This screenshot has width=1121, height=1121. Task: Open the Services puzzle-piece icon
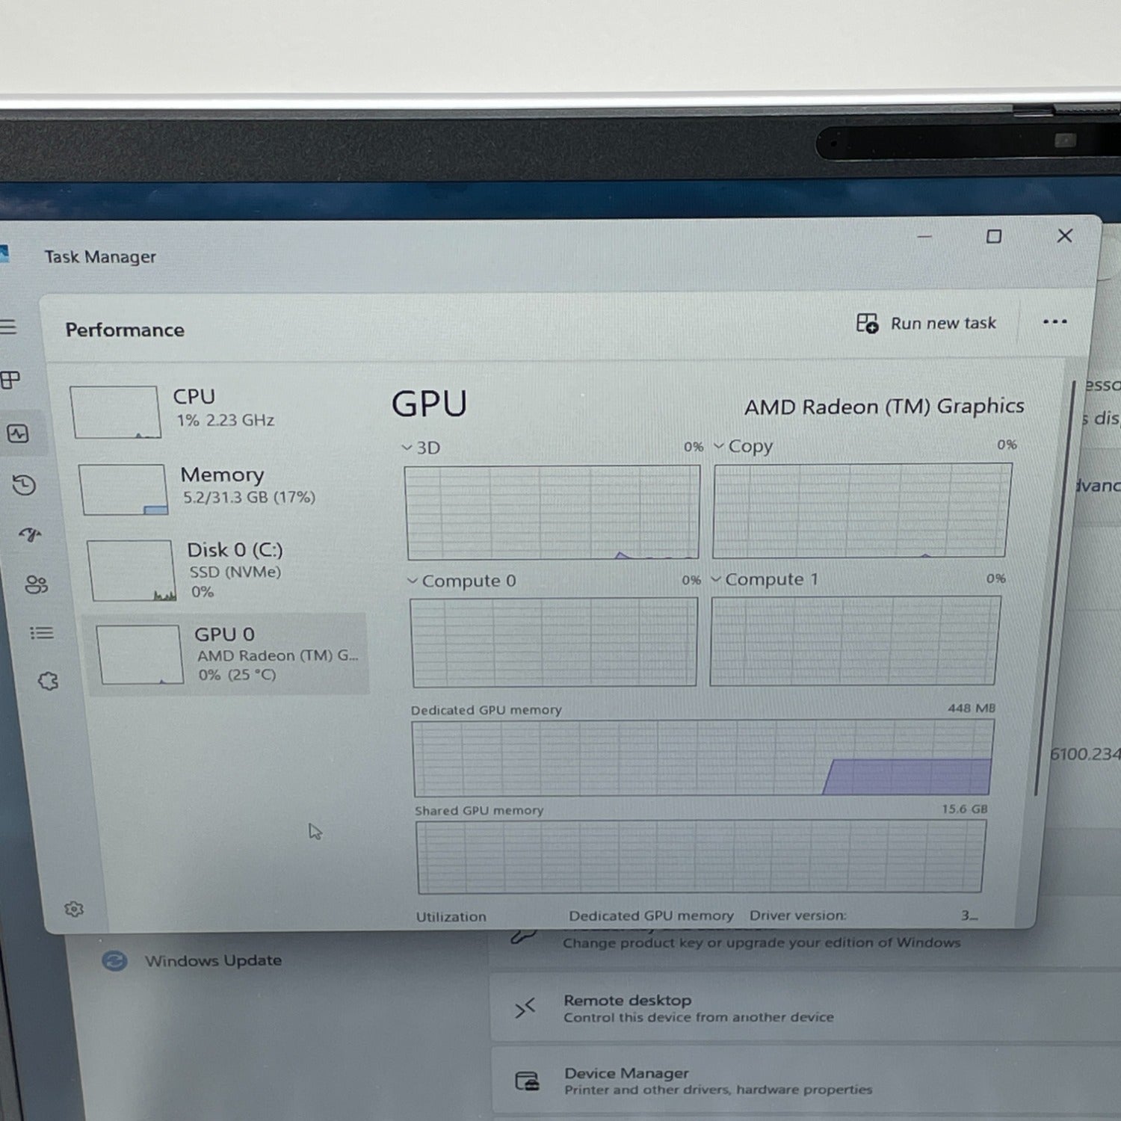tap(48, 681)
